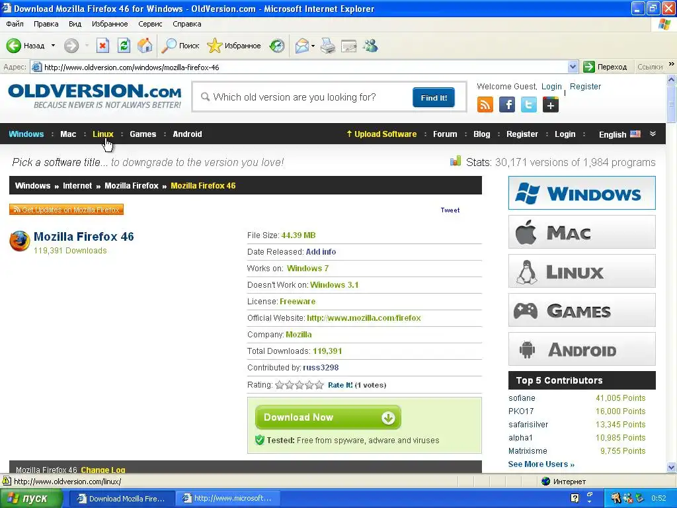Click See More Users link
The height and width of the screenshot is (508, 677).
pyautogui.click(x=541, y=464)
